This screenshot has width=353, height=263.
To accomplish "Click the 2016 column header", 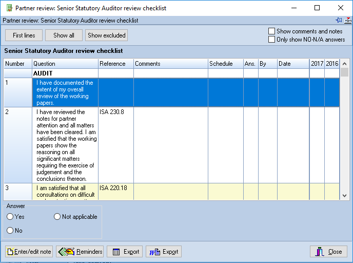I will (332, 64).
